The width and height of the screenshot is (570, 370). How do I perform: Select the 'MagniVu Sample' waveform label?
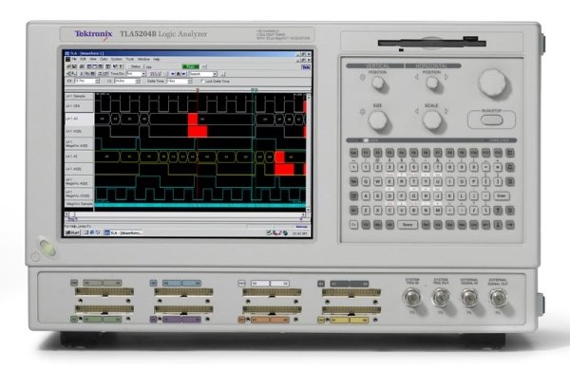coord(79,204)
